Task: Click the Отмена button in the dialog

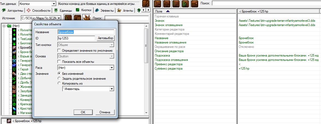Action: pyautogui.click(x=105, y=112)
